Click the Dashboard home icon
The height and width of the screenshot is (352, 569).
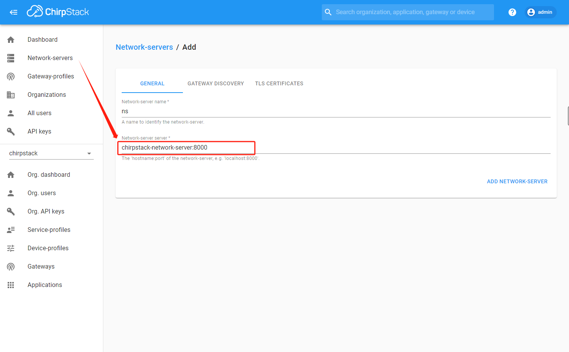[x=11, y=40]
